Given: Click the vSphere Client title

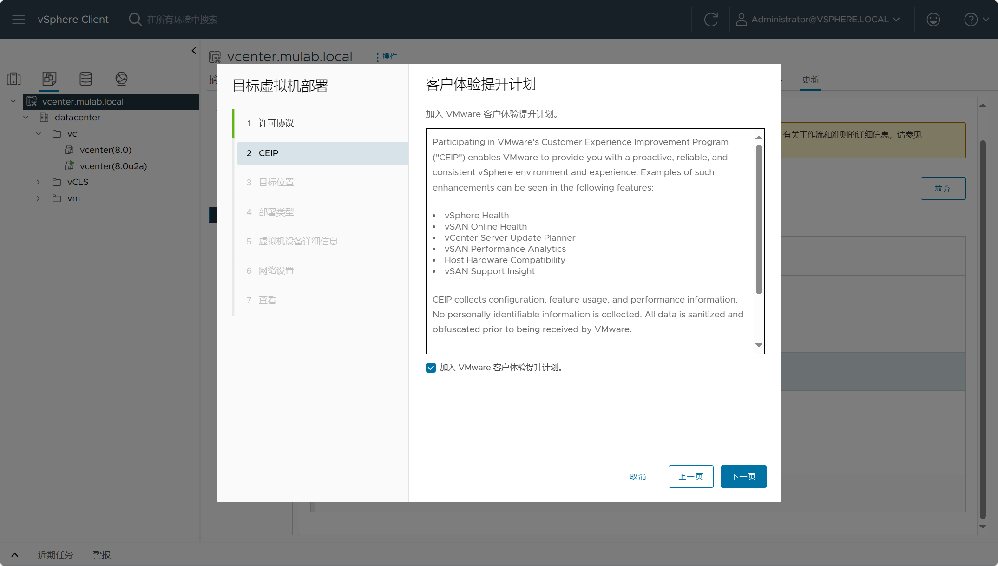Looking at the screenshot, I should [73, 20].
